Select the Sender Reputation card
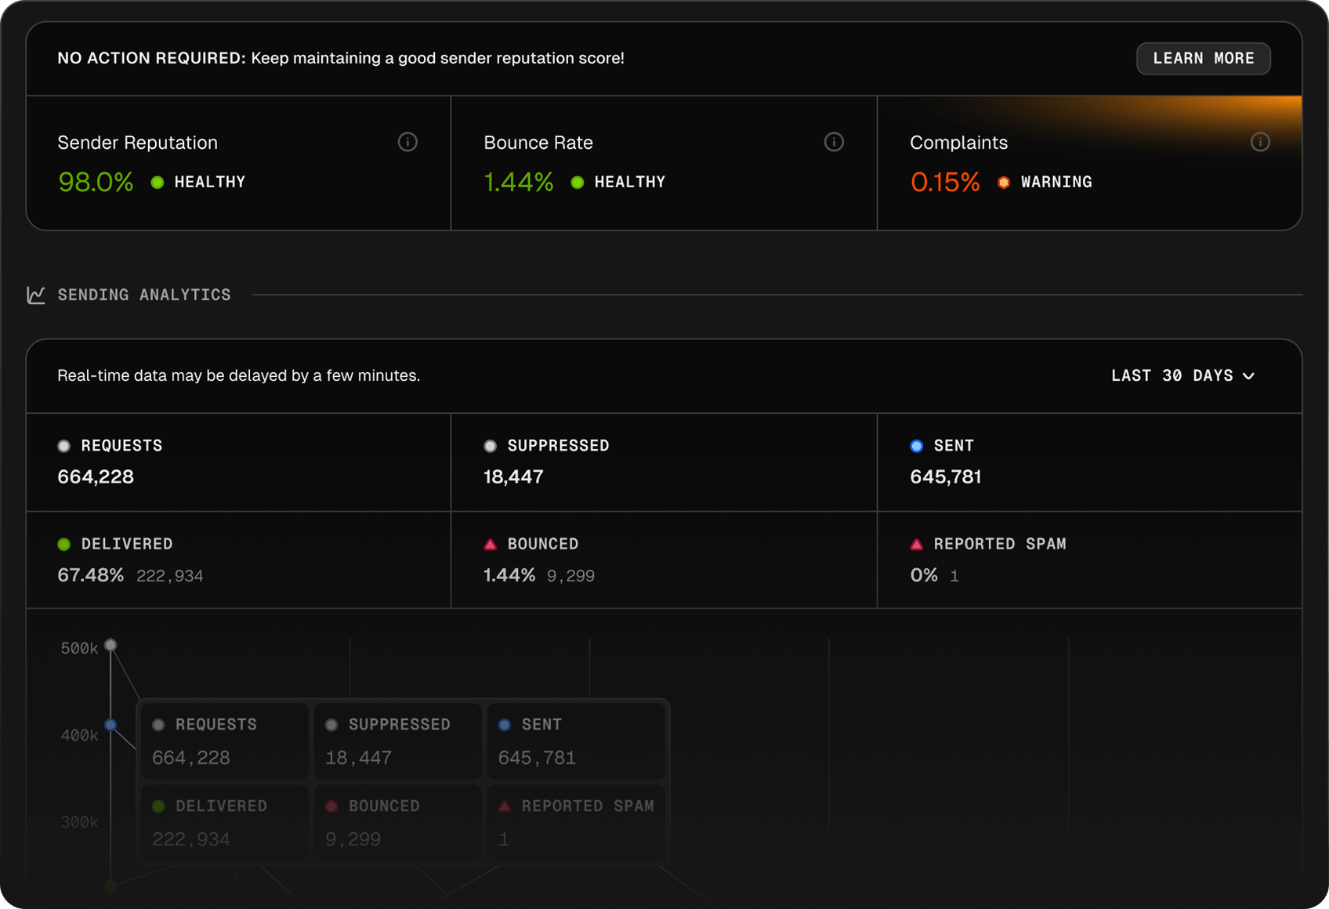The width and height of the screenshot is (1329, 909). [x=238, y=163]
